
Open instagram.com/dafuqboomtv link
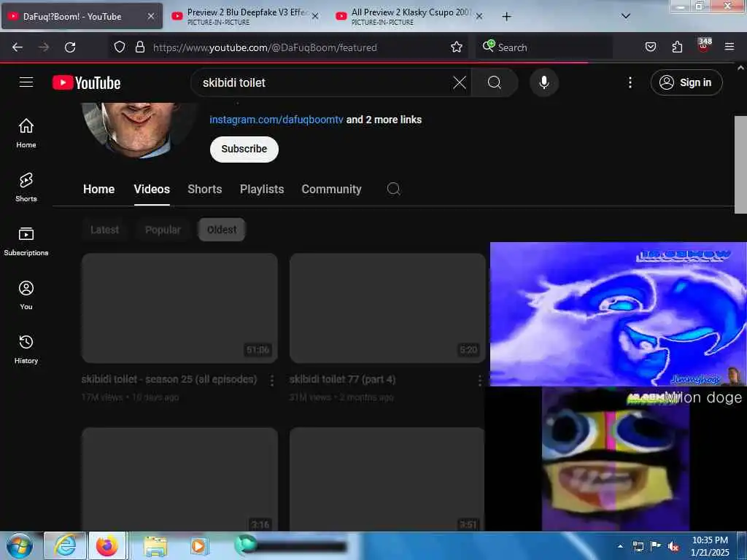pyautogui.click(x=276, y=120)
